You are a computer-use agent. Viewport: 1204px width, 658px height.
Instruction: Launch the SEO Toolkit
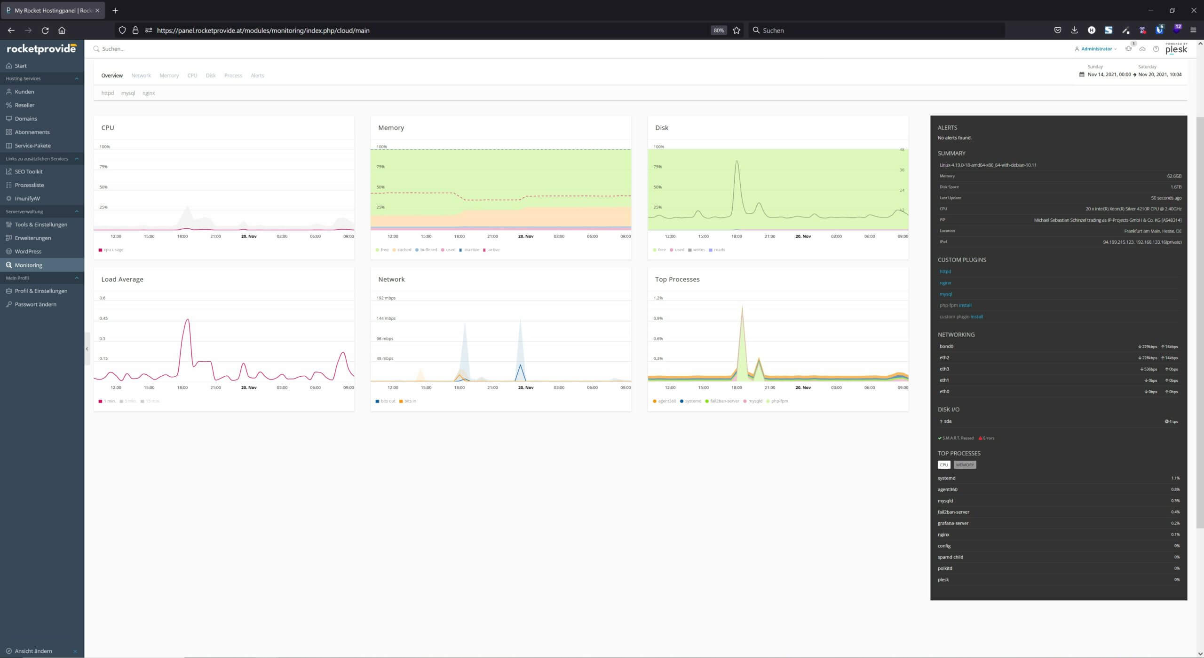pos(28,171)
